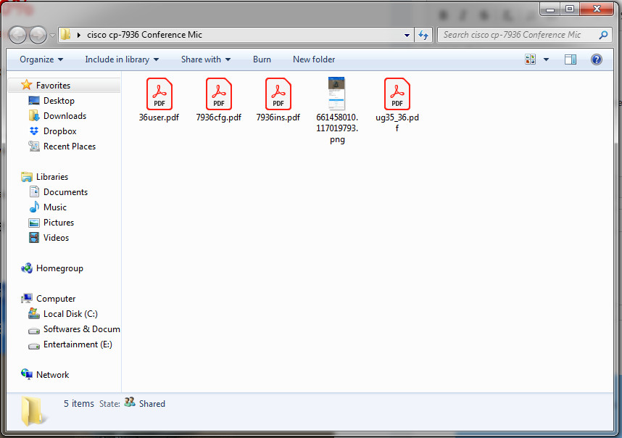Toggle the preview pane button

click(571, 59)
